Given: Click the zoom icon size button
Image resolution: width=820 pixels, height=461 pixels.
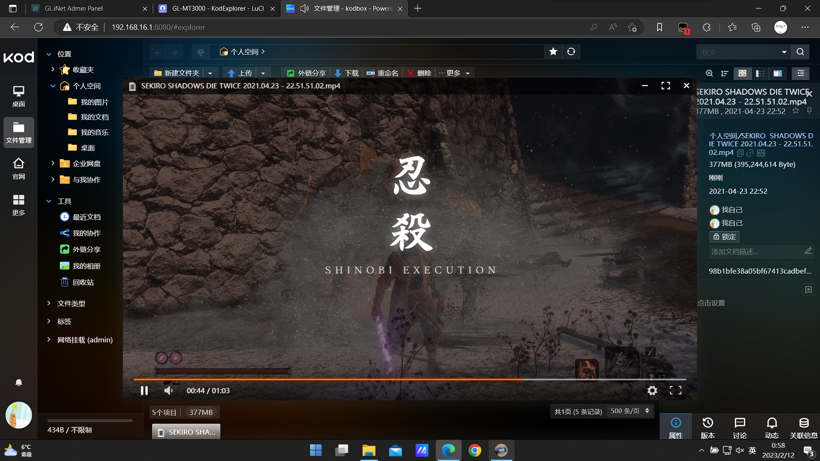Looking at the screenshot, I should coord(709,73).
